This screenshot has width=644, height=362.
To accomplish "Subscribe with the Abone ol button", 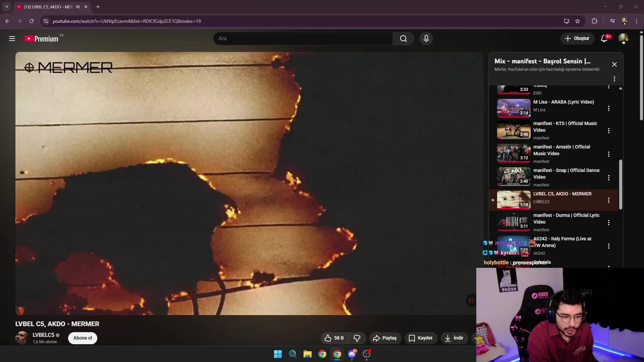I will 83,338.
